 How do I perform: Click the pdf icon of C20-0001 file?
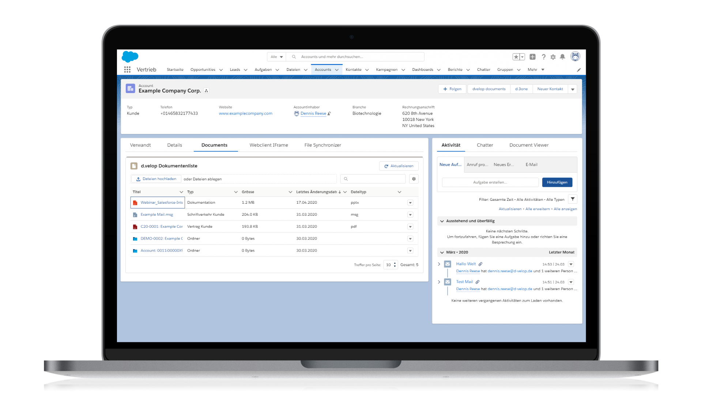pyautogui.click(x=135, y=227)
